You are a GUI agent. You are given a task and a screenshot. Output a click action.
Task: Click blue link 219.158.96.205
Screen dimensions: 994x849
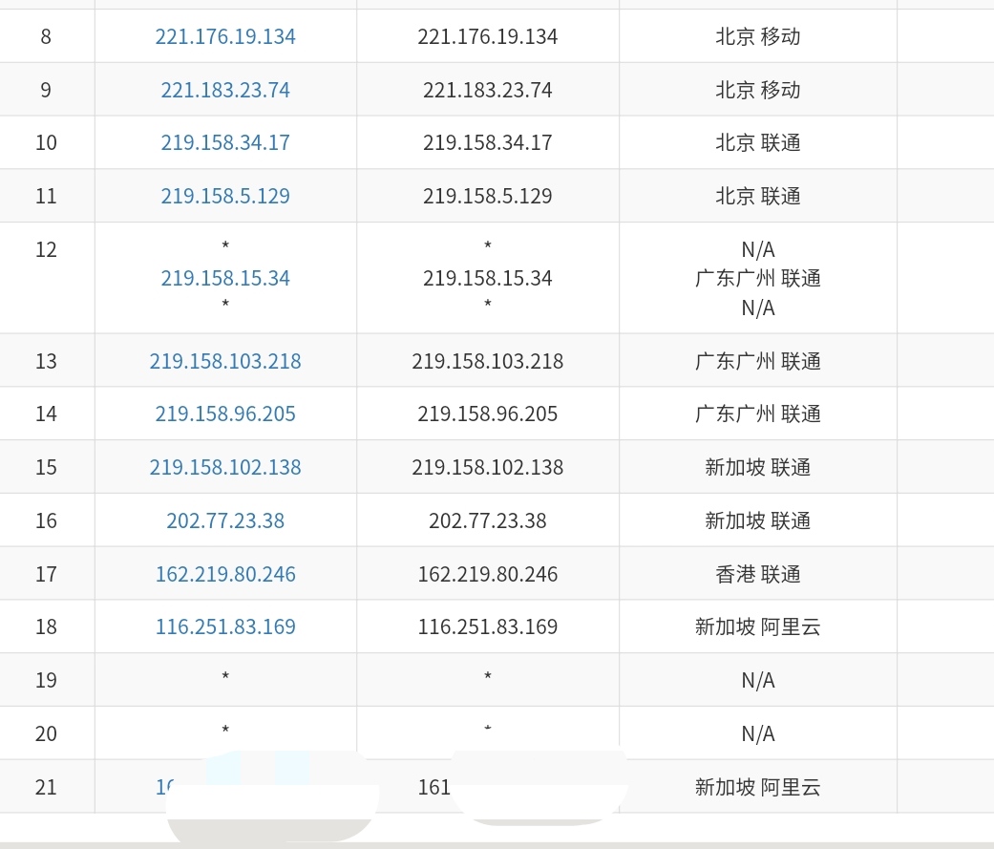pos(225,414)
